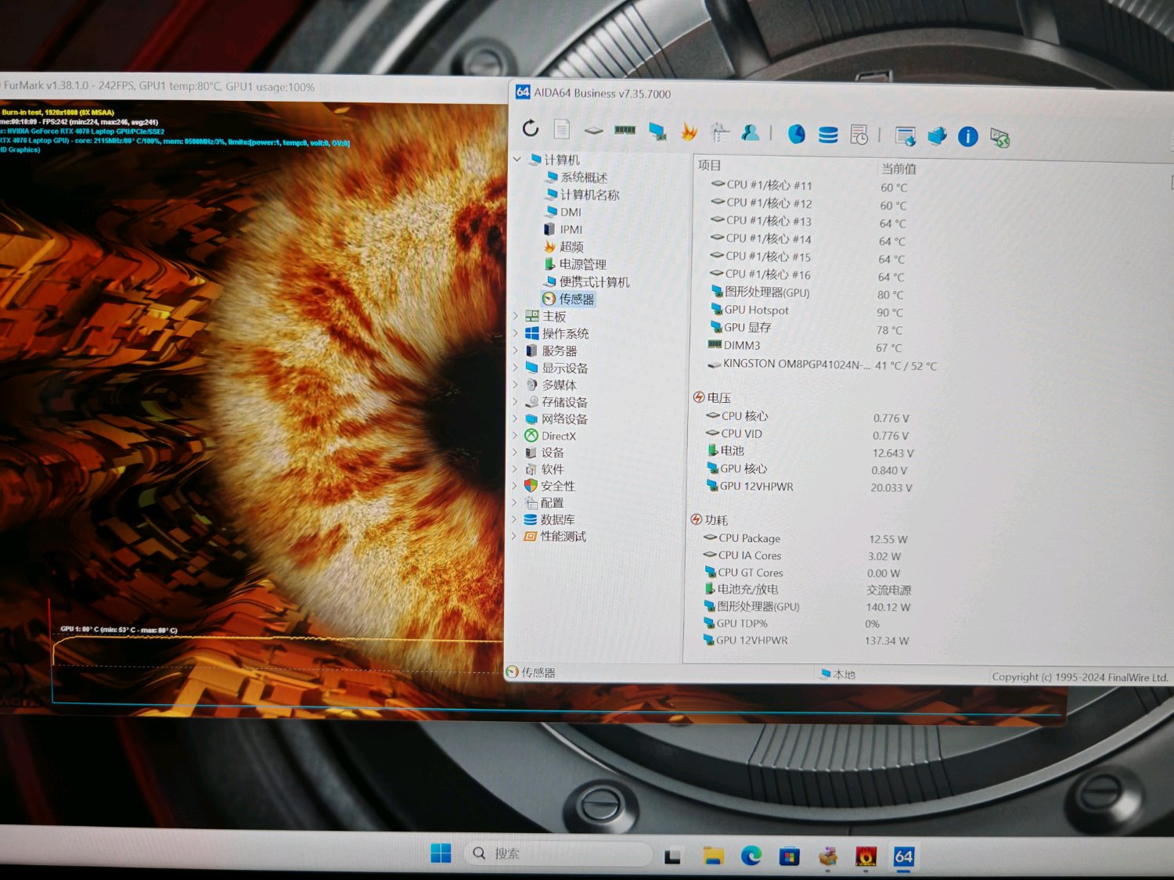Switch to FurMark via its taskbar icon

pyautogui.click(x=866, y=857)
